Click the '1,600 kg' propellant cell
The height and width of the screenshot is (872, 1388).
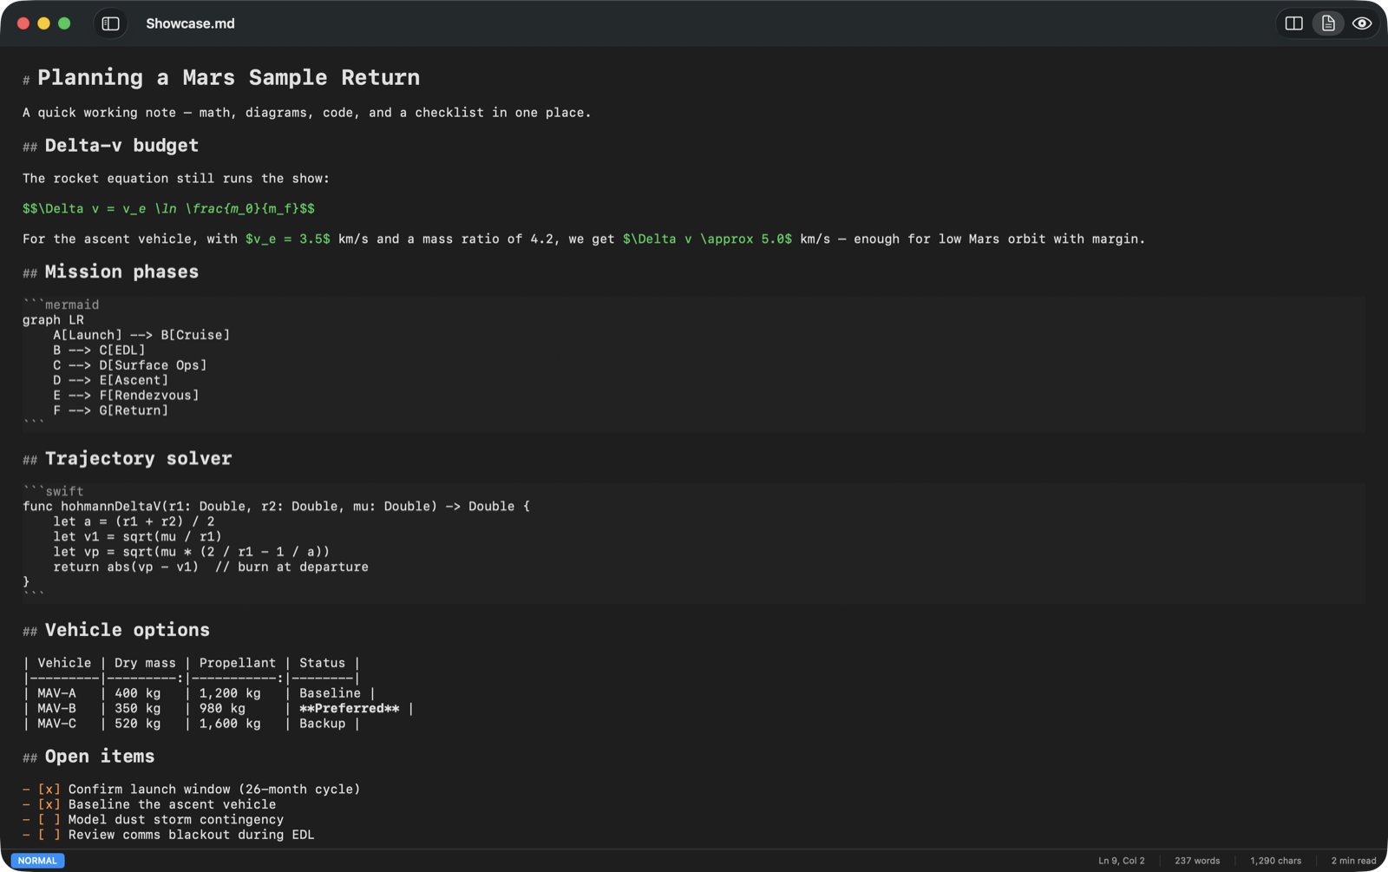pos(230,724)
